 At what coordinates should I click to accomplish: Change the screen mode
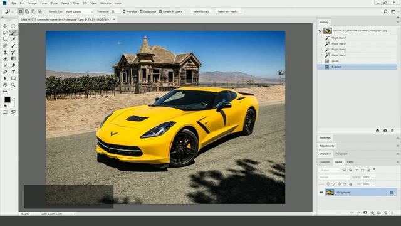click(x=13, y=112)
